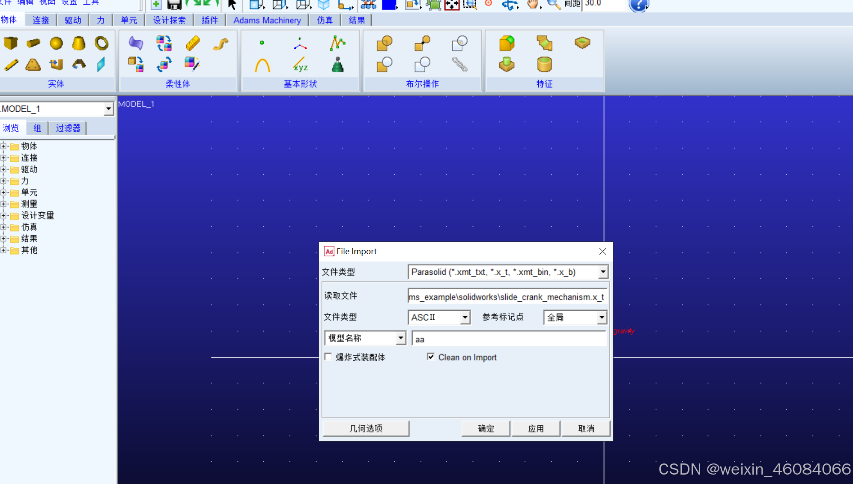
Task: Click the save floppy disk toolbar icon
Action: click(174, 5)
